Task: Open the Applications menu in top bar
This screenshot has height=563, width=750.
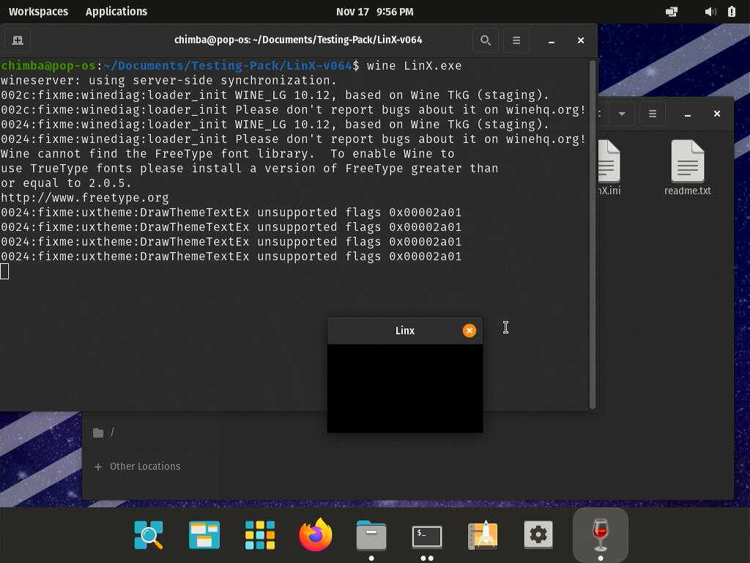Action: tap(116, 12)
